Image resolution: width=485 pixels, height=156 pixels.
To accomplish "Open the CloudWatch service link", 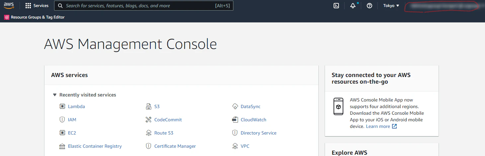I will click(253, 120).
